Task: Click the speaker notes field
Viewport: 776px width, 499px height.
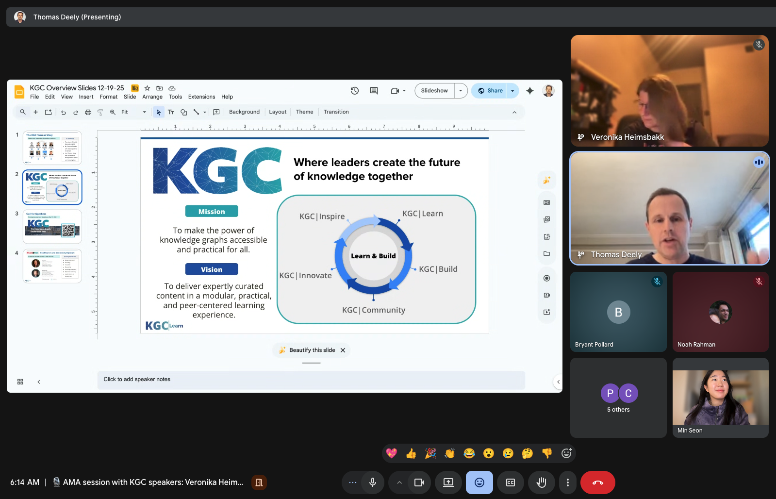Action: click(311, 380)
